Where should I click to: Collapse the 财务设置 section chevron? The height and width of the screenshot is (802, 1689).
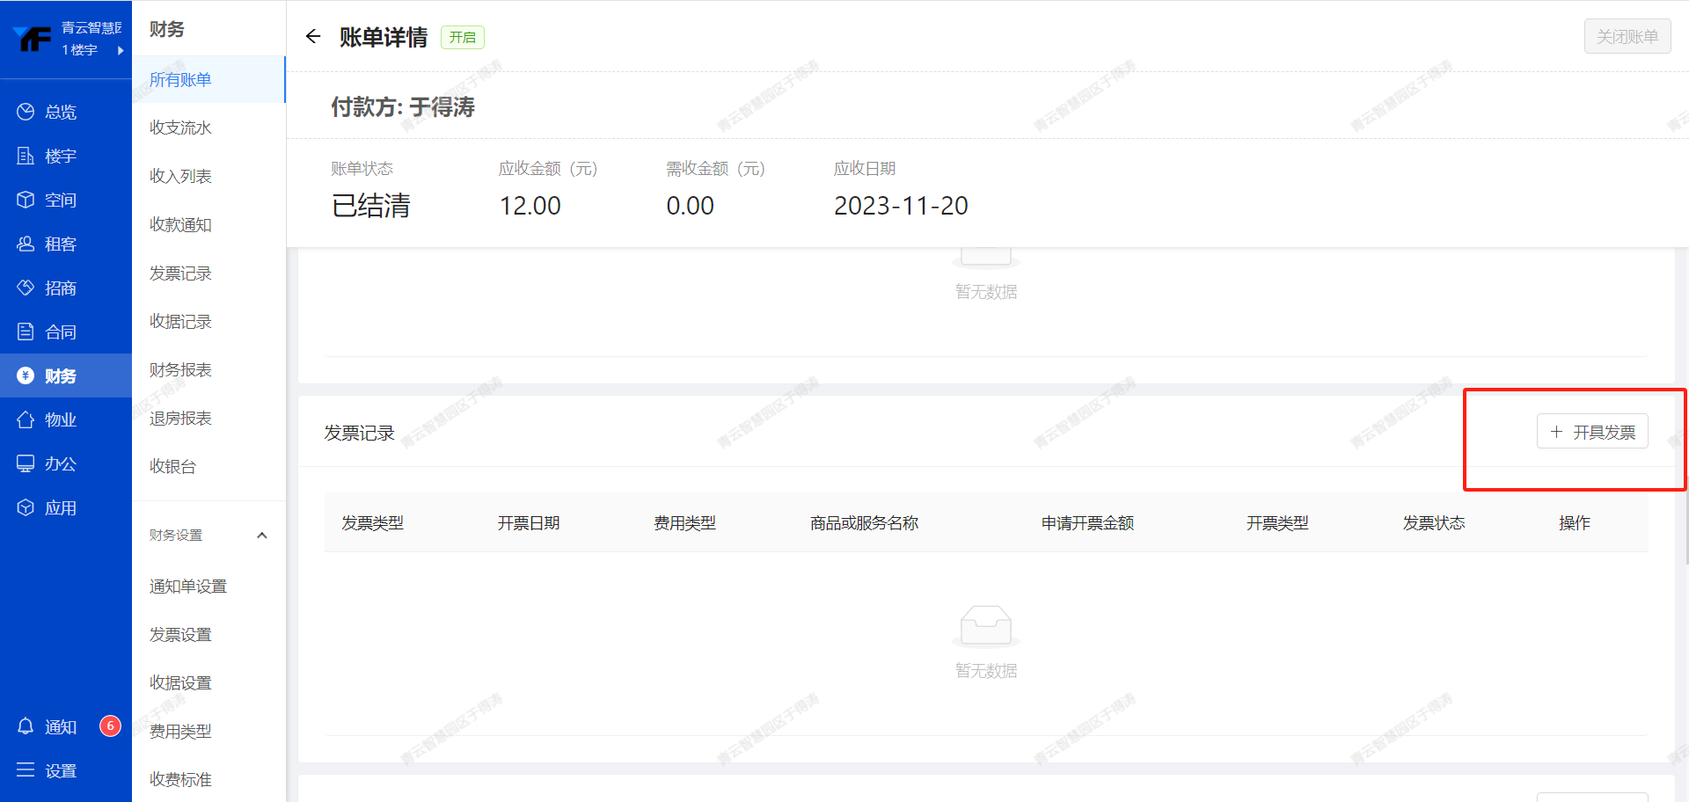(261, 536)
